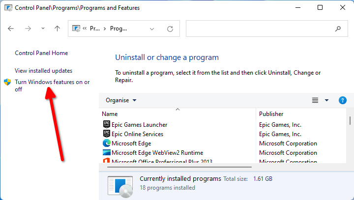
Task: Open the Organise dropdown menu
Action: [121, 100]
